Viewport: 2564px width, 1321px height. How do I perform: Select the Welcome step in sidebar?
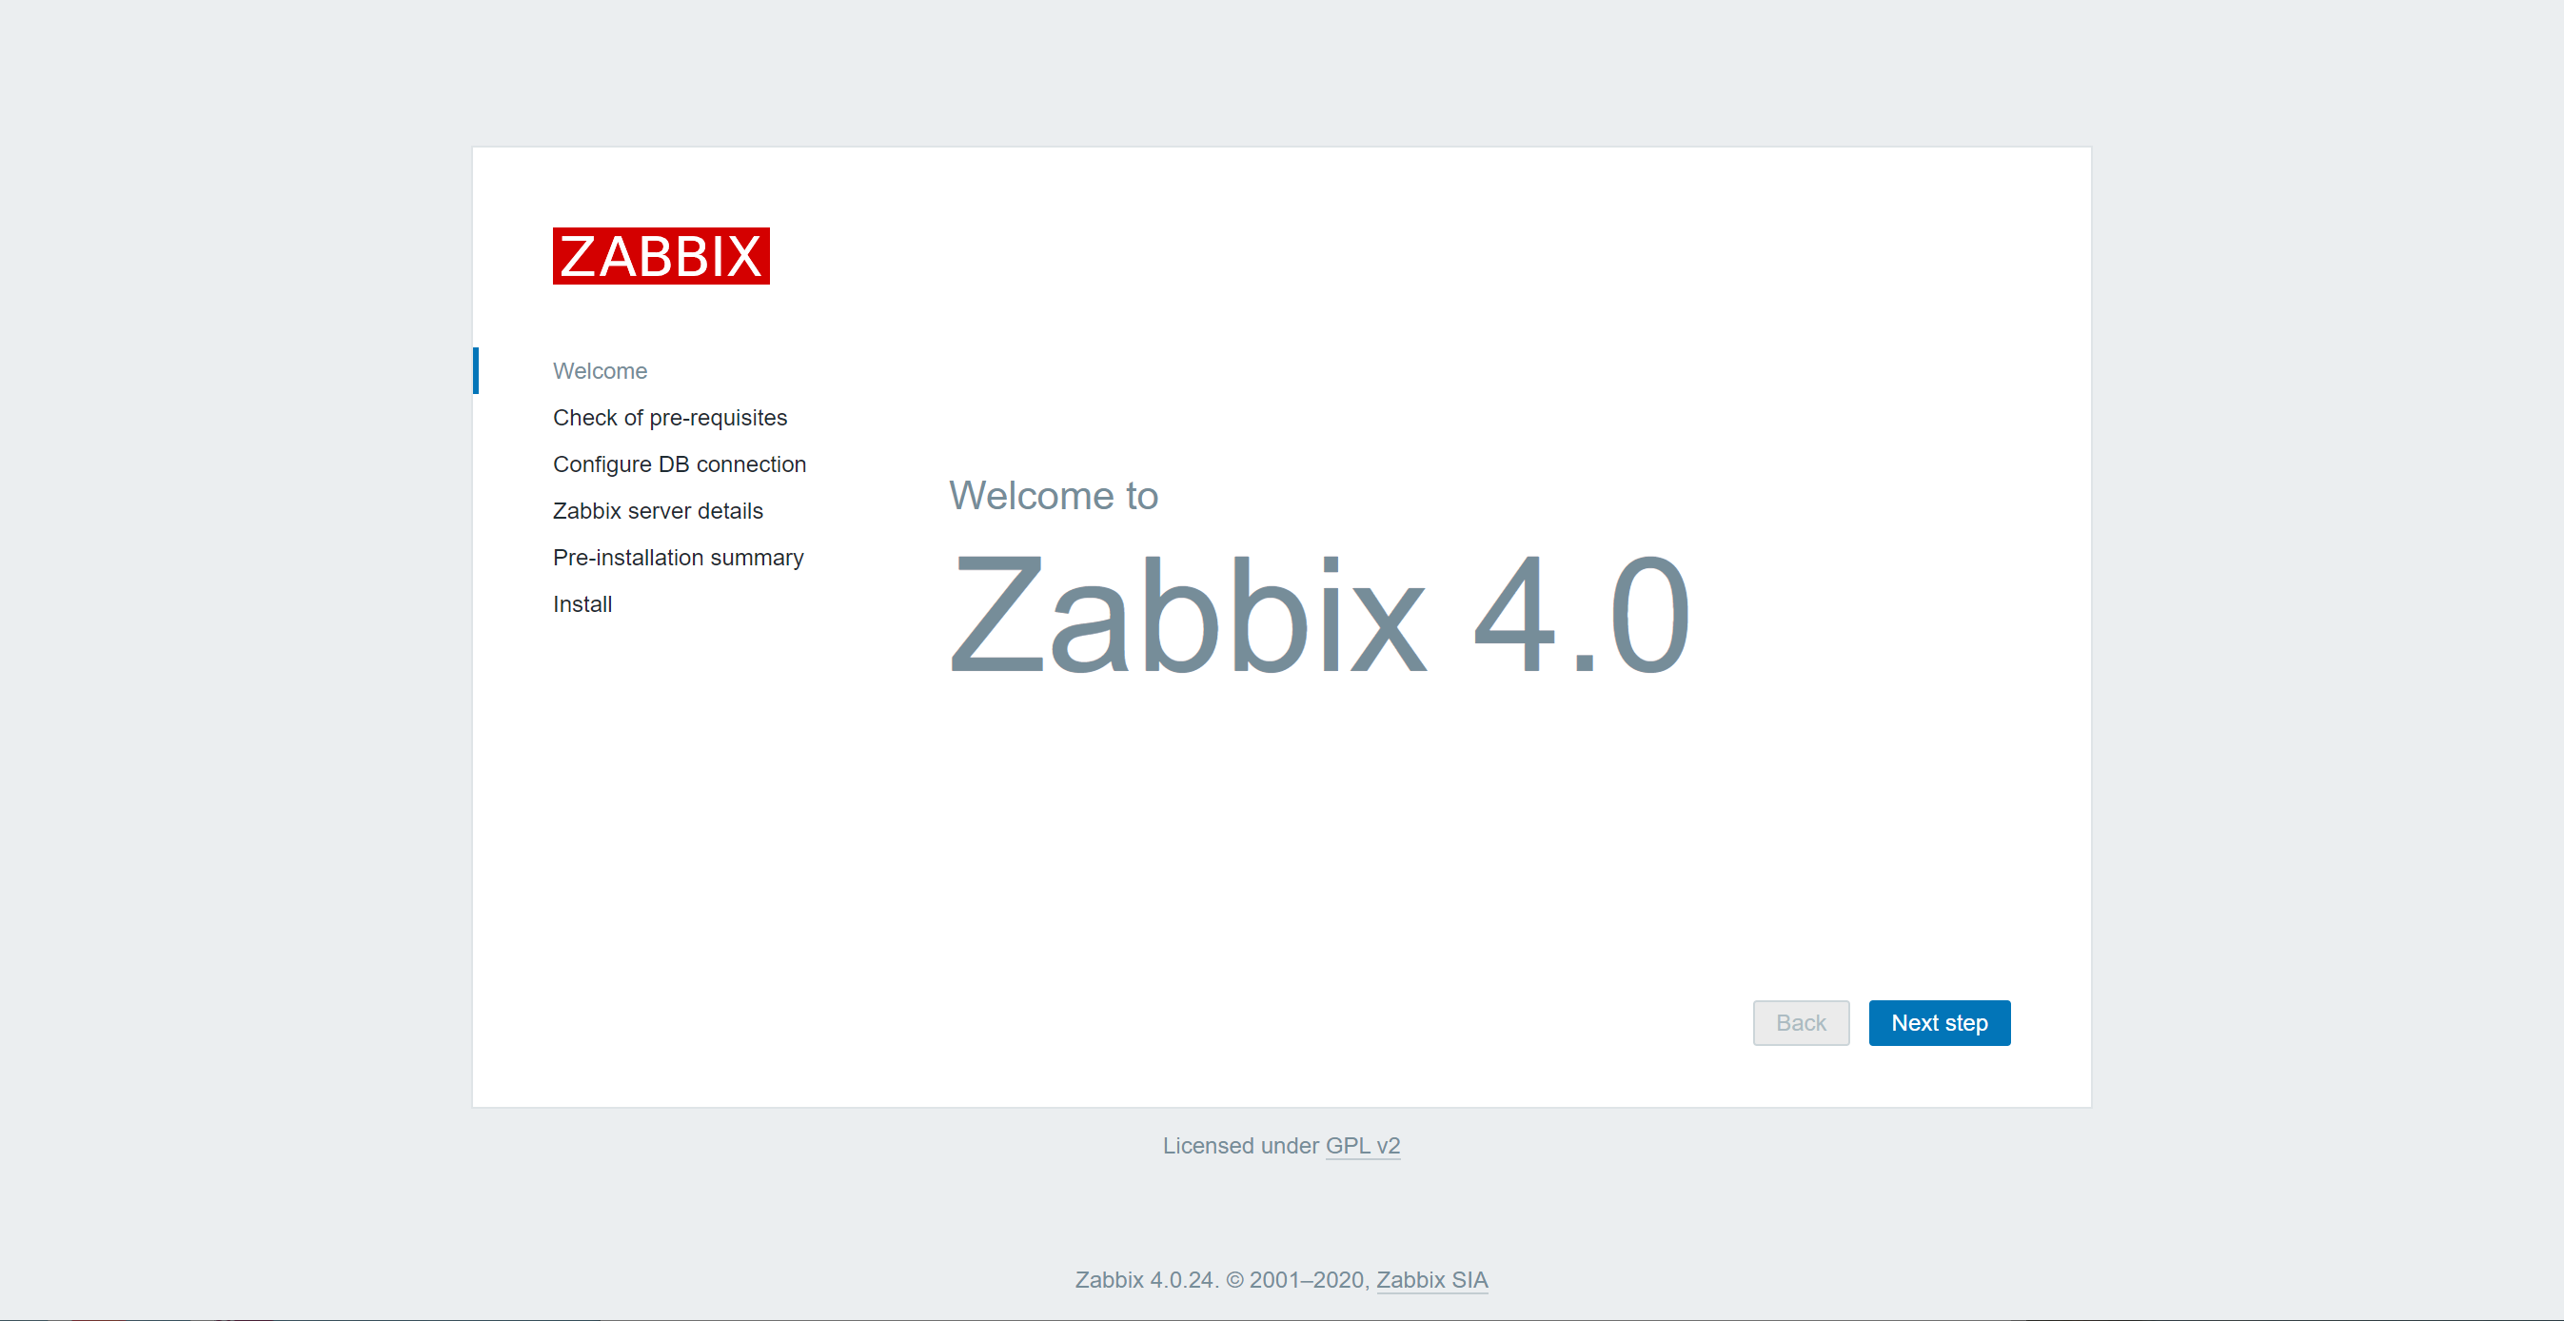click(600, 370)
